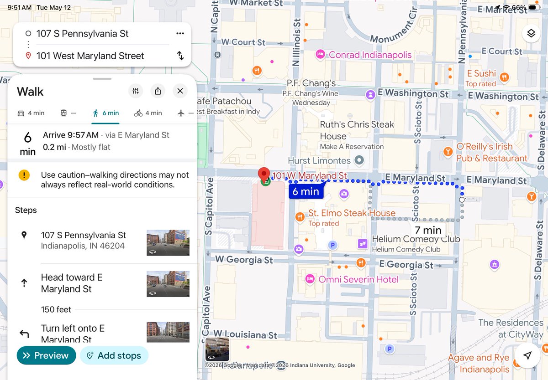Tap the red destination pin on map
The height and width of the screenshot is (380, 548).
(264, 175)
